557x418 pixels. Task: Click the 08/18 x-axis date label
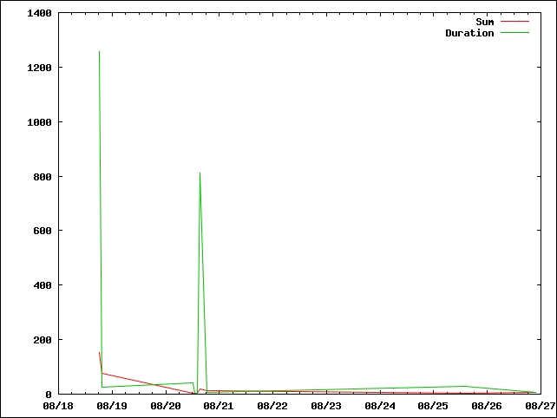pos(58,405)
